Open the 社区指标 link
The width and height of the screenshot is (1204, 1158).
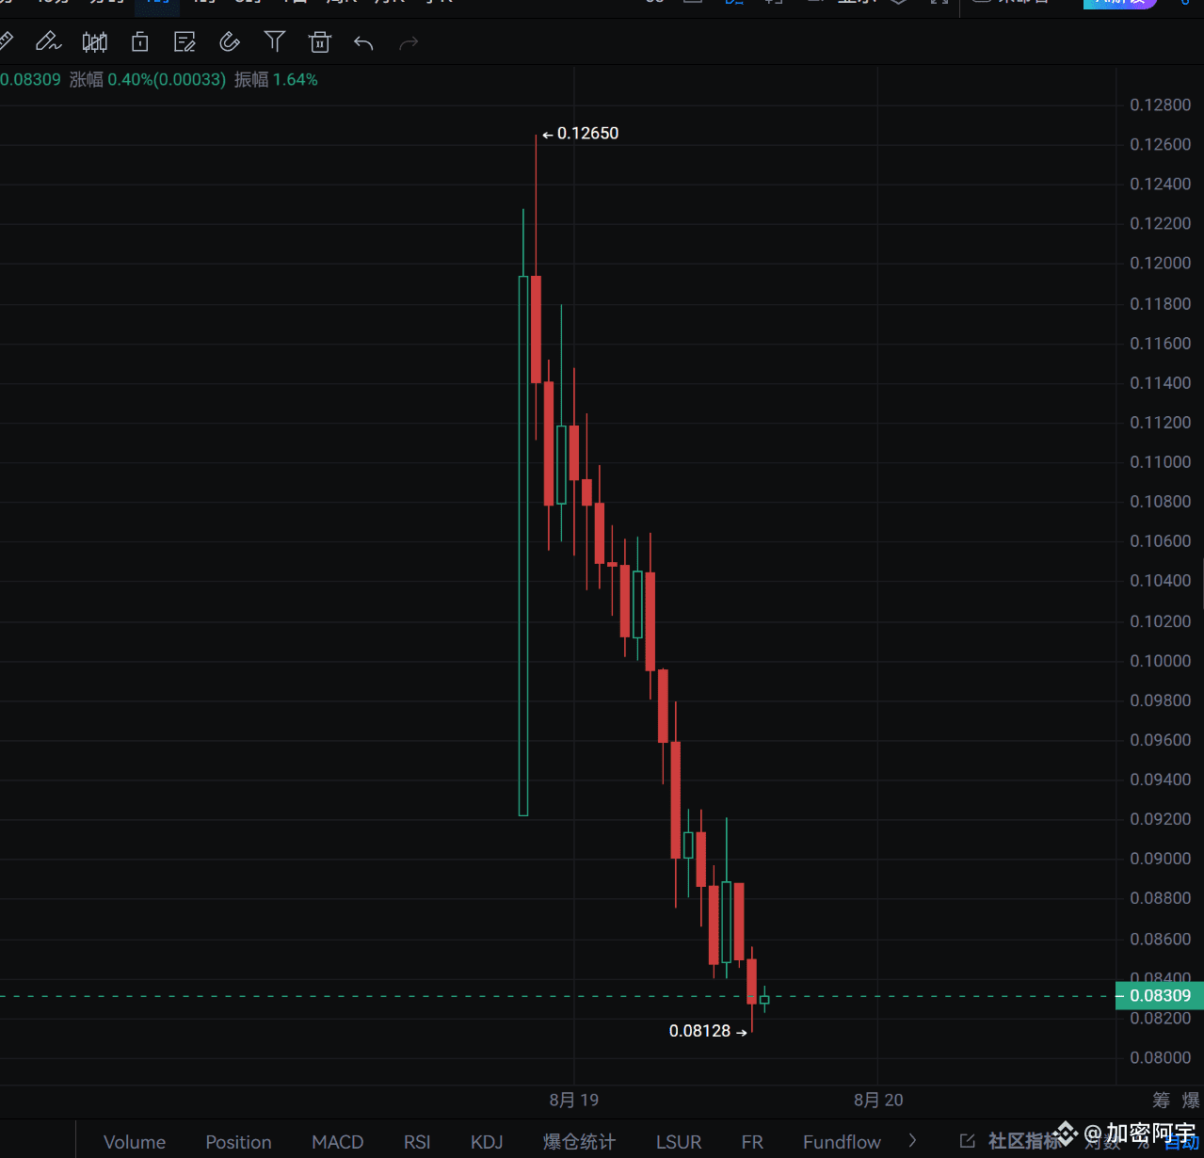(1023, 1142)
